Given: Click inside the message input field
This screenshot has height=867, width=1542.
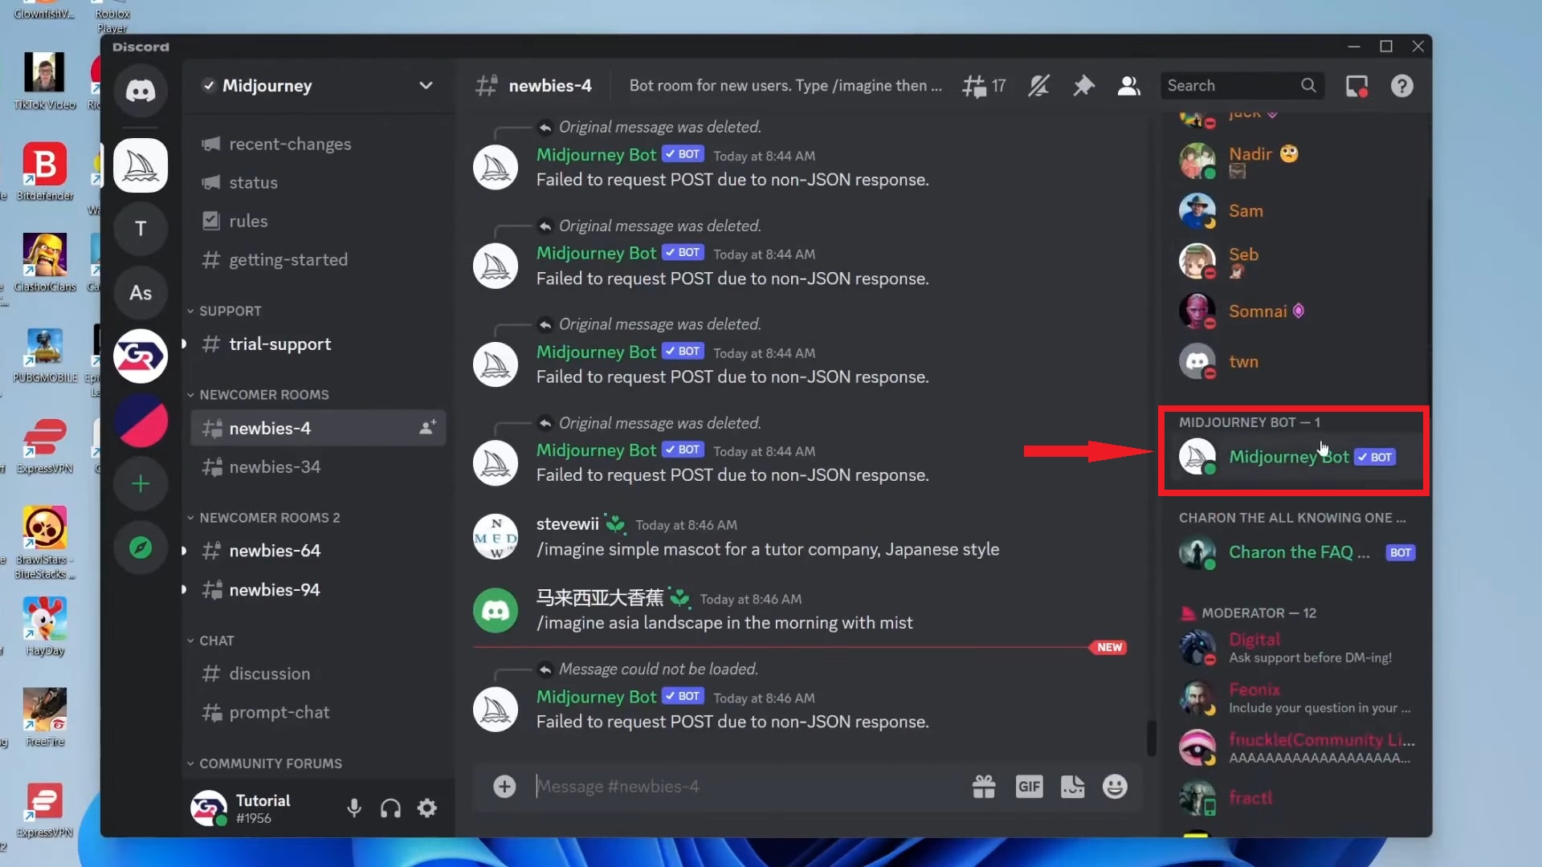Looking at the screenshot, I should (723, 787).
